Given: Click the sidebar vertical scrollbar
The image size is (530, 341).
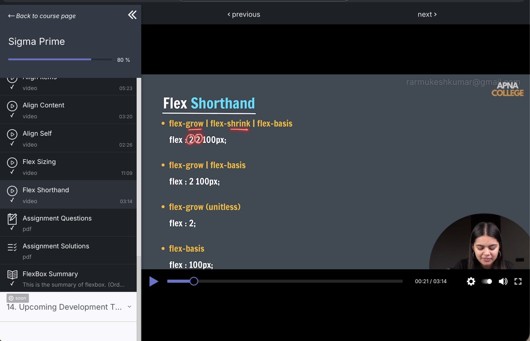Looking at the screenshot, I should tap(139, 167).
